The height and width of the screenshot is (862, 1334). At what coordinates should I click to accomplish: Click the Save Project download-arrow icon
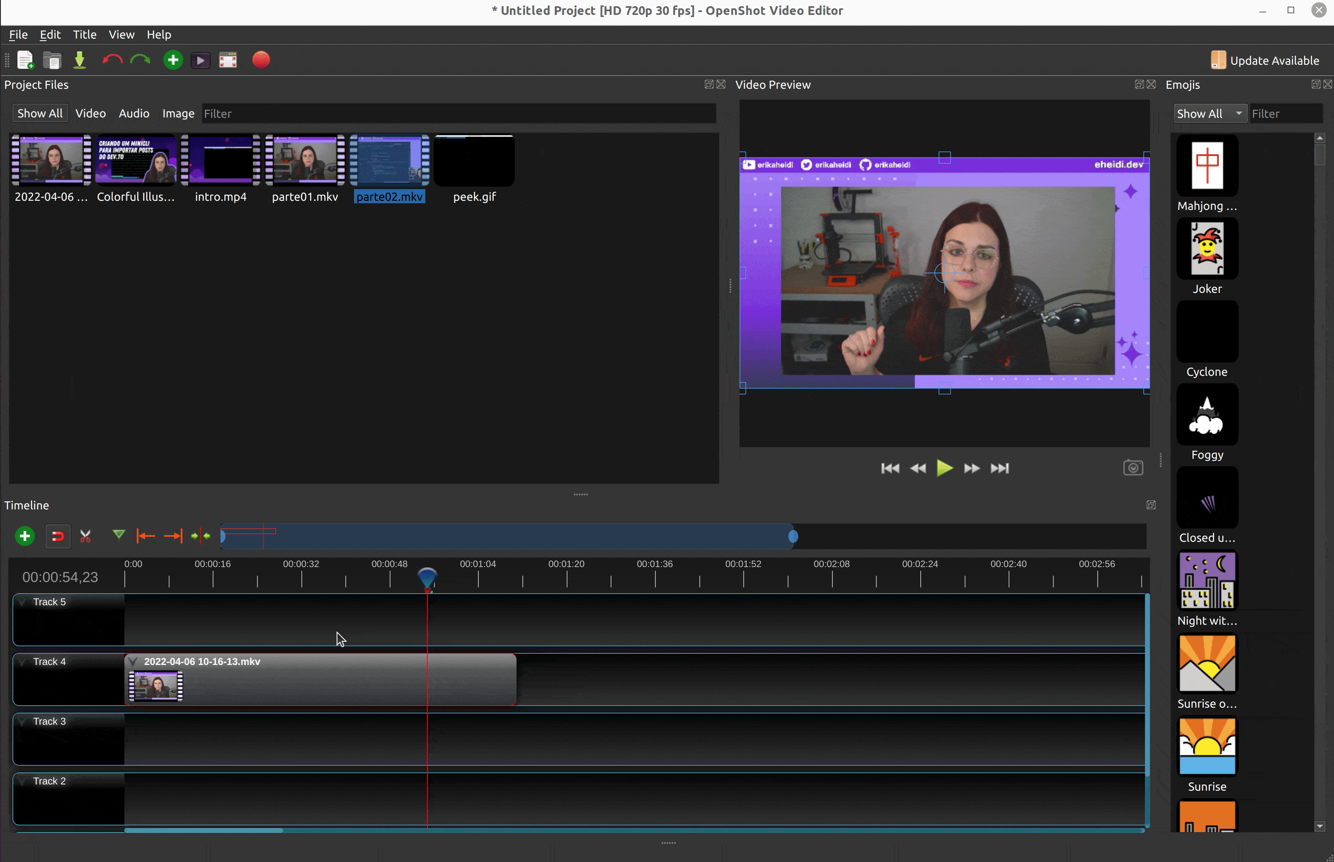point(80,60)
